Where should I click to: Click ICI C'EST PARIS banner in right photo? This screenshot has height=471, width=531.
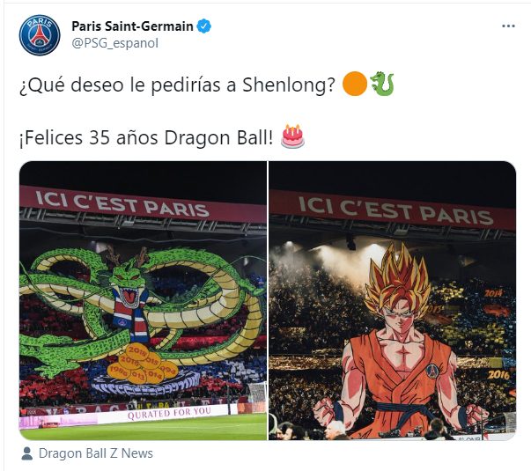coord(395,210)
